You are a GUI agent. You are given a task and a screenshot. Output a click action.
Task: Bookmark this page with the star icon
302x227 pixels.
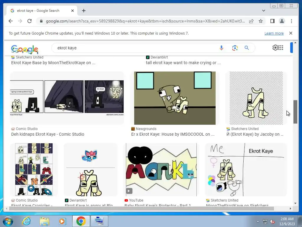[x=261, y=21]
